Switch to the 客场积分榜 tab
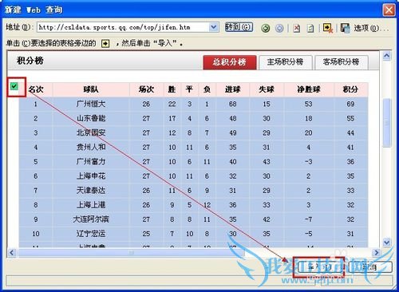The image size is (399, 292). tap(342, 62)
